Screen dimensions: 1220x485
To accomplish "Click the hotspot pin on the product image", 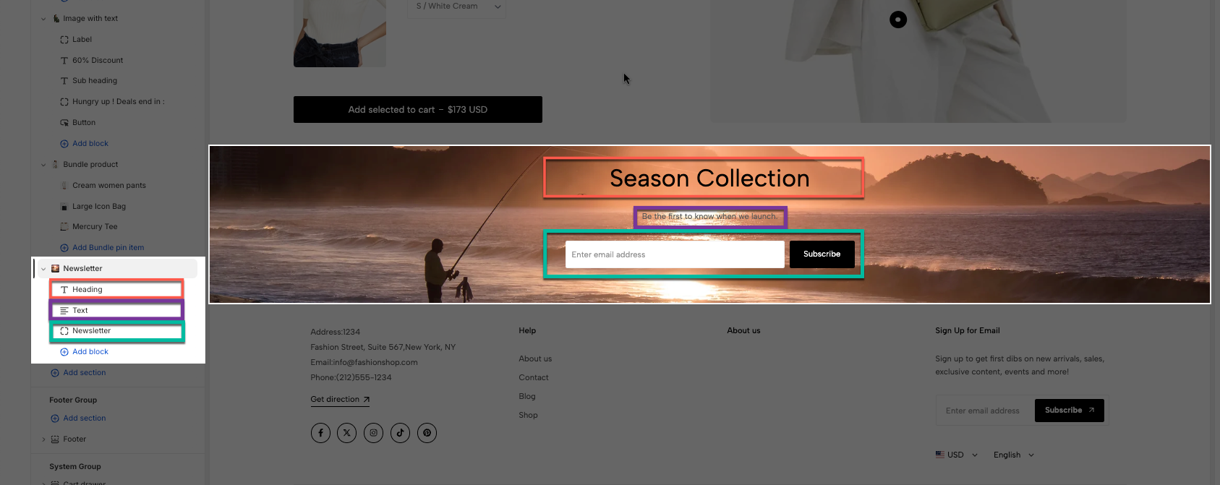I will coord(898,20).
